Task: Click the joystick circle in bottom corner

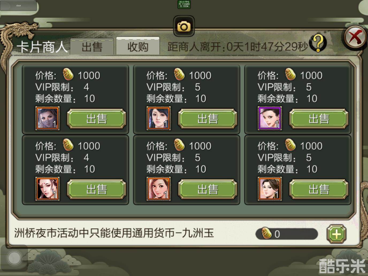Action: pos(14,258)
